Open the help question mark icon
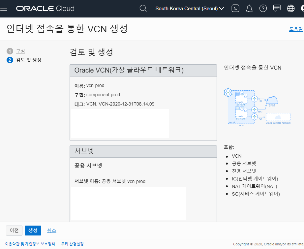Viewport: 304px width, 249px height. tap(263, 8)
